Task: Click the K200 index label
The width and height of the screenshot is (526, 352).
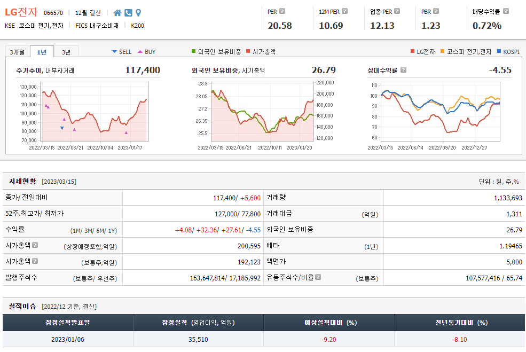Action: coord(138,26)
